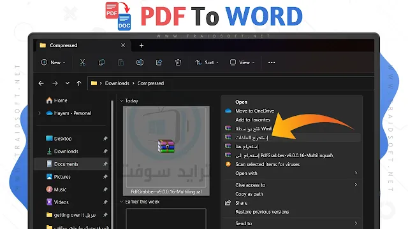
Task: Select the PdfGrabber-v9.0.0.16-Multilingual archive thumbnail
Action: click(166, 151)
